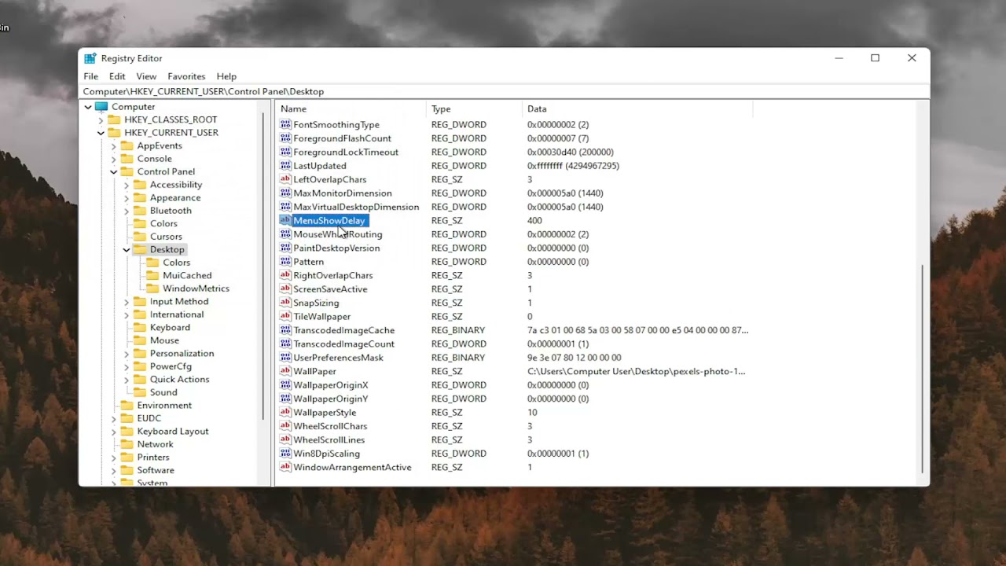Open the Help menu

click(x=226, y=76)
